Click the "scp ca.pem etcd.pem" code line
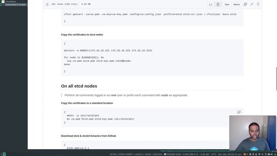The width and height of the screenshot is (277, 156). click(99, 61)
